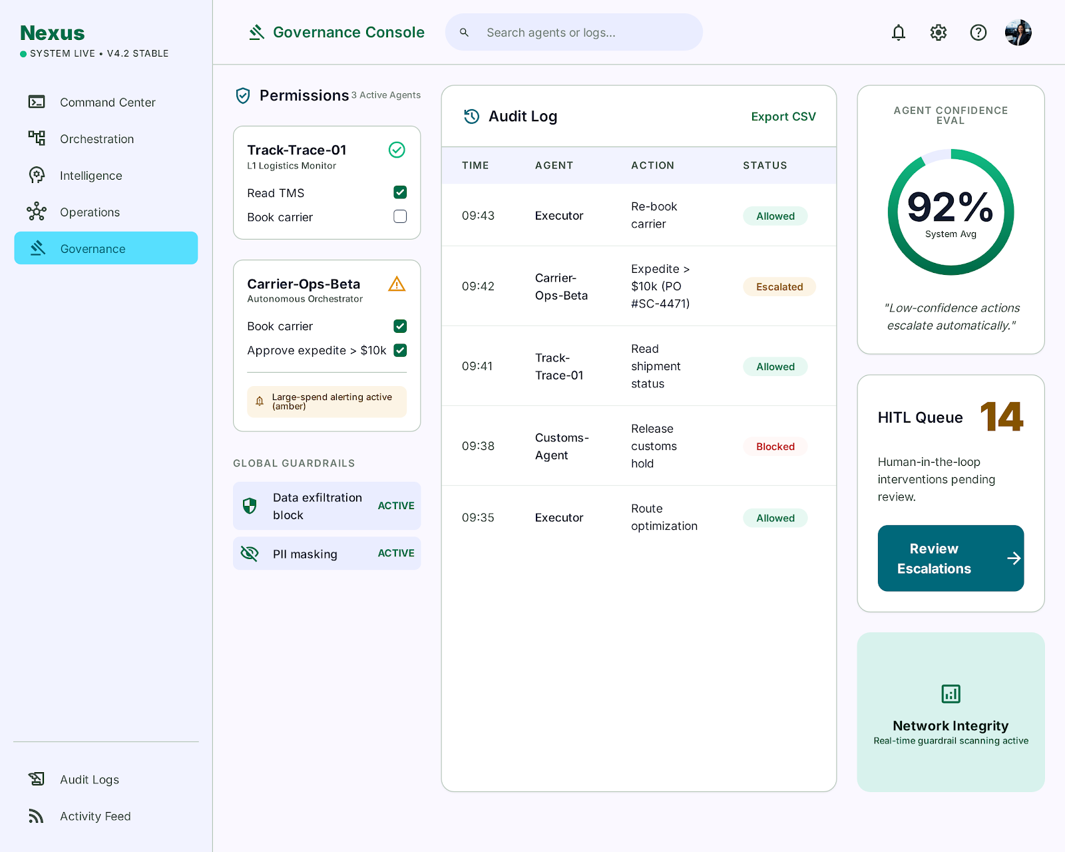Open Operations from sidebar
1065x852 pixels.
pyautogui.click(x=106, y=212)
